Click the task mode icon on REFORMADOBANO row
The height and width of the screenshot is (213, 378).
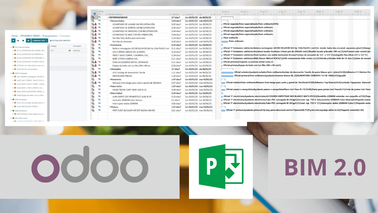(100, 17)
